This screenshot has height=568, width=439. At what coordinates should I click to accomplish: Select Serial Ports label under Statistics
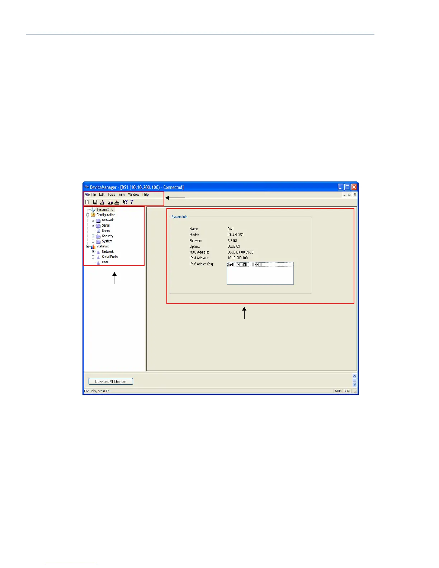(110, 257)
